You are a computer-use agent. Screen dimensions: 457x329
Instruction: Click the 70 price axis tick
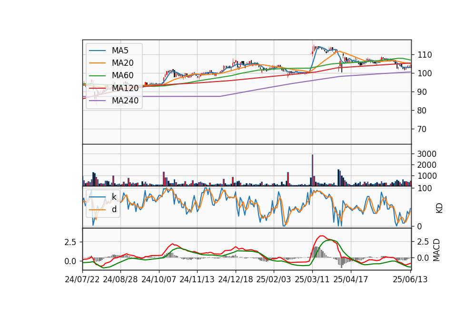tap(422, 129)
